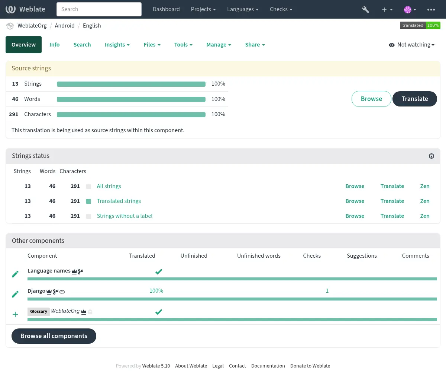Click Zen for All strings
The image size is (446, 388).
(x=425, y=186)
